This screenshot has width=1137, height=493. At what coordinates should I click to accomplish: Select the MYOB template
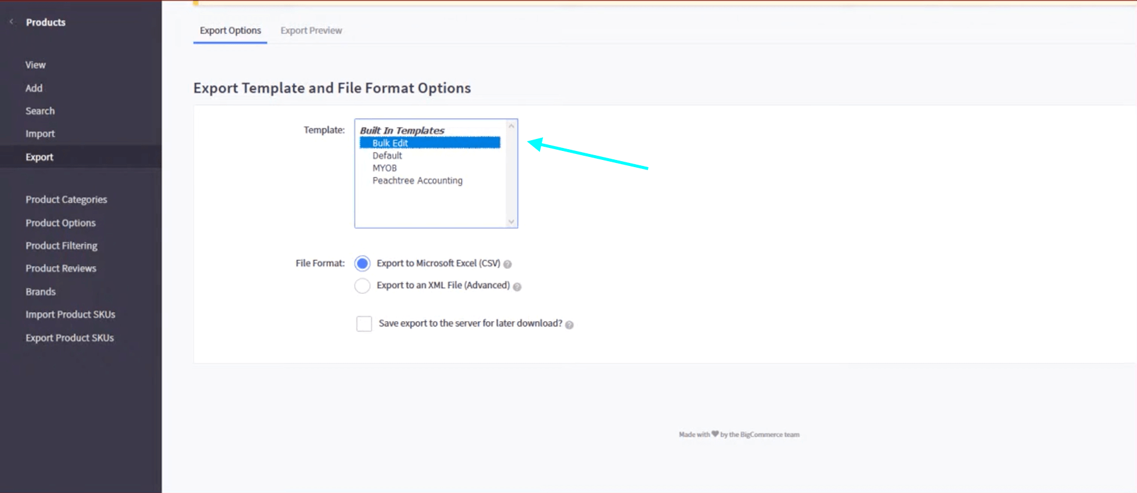click(384, 168)
